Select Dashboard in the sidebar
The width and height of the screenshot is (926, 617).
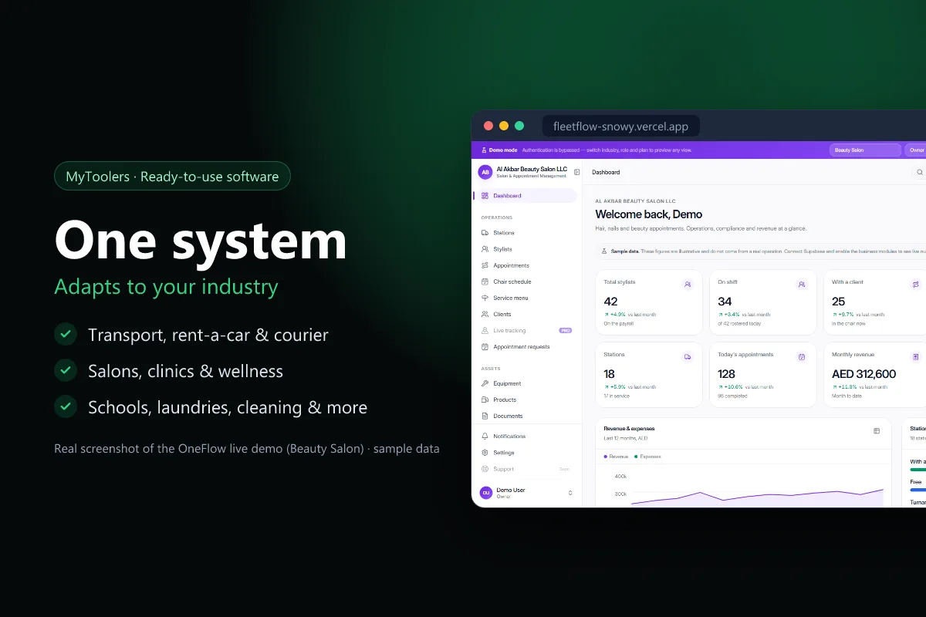(x=526, y=196)
